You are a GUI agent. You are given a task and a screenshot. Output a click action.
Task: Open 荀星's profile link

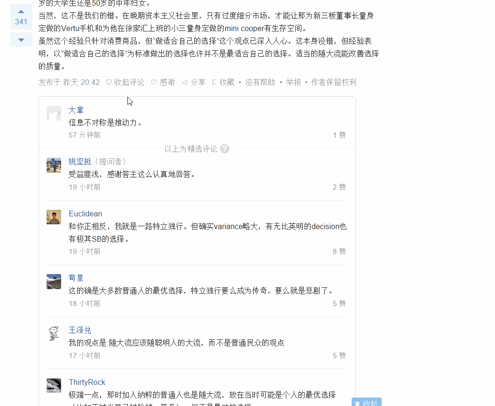click(76, 278)
